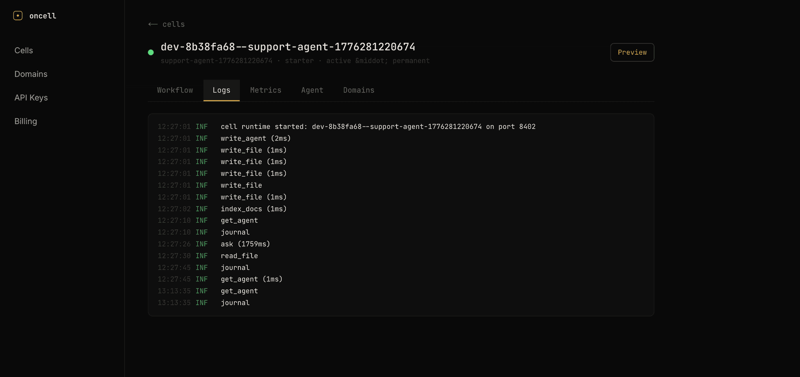Image resolution: width=800 pixels, height=377 pixels.
Task: Click the index_docs (1ms) log entry
Action: 254,209
